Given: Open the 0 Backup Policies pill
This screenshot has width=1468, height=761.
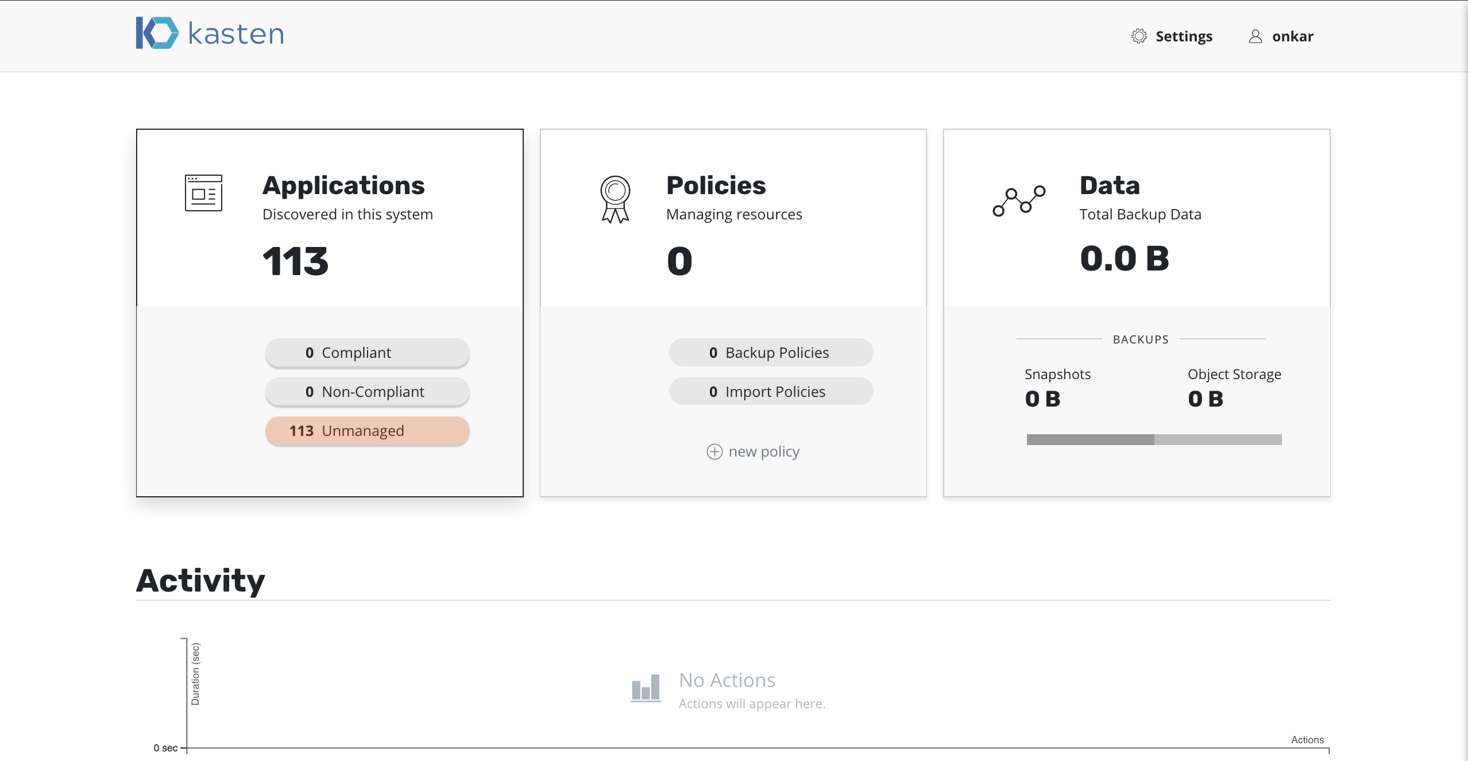Looking at the screenshot, I should [x=771, y=353].
